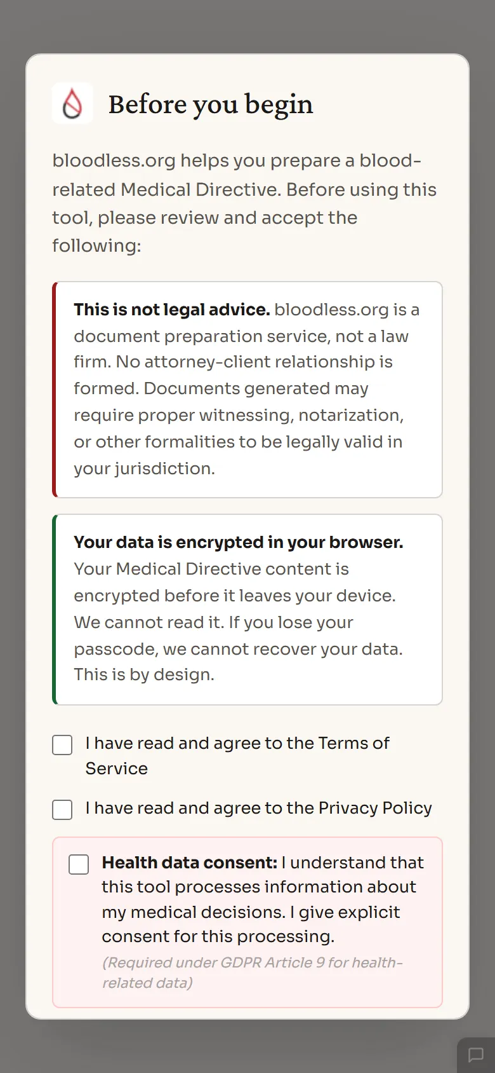Image resolution: width=495 pixels, height=1073 pixels.
Task: Tick the Privacy Policy agreement checkbox
Action: 62,810
